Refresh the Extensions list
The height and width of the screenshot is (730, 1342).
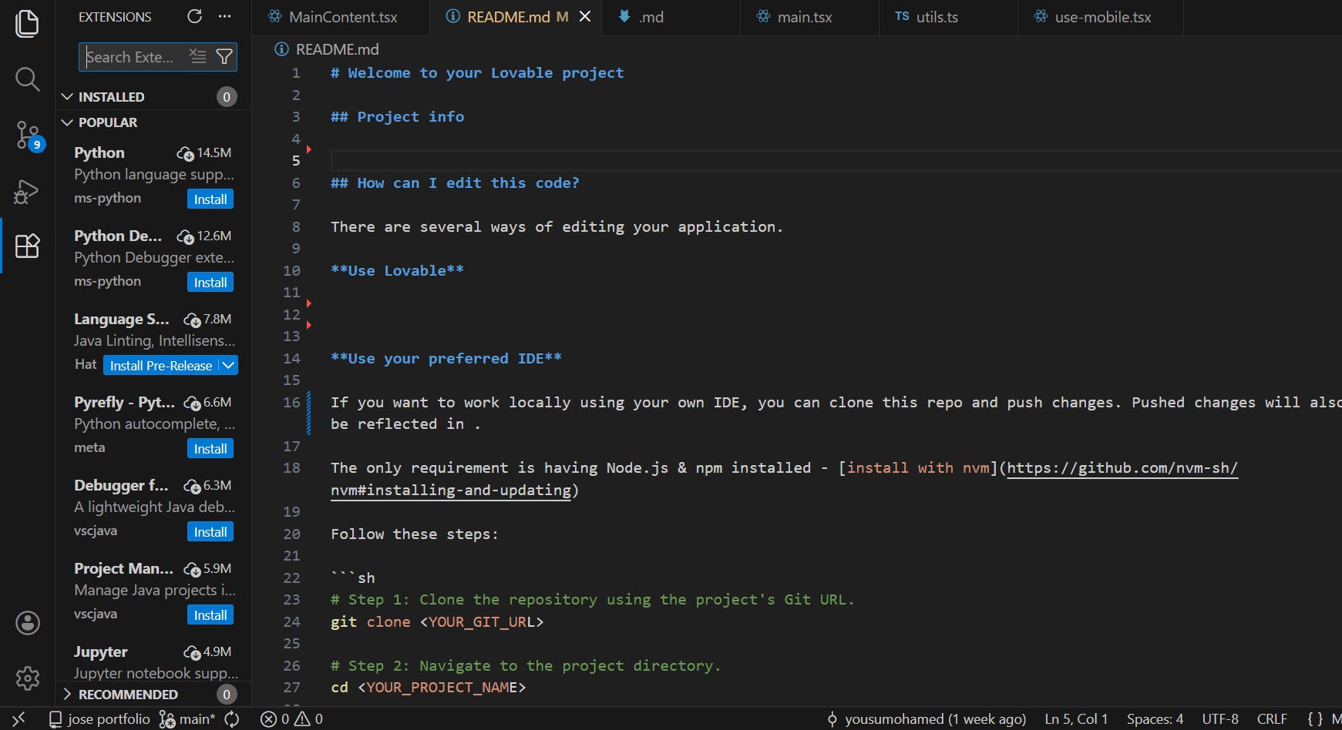coord(194,16)
